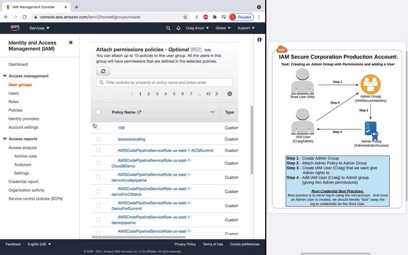
Task: Go to the next policies page
Action: 216,93
